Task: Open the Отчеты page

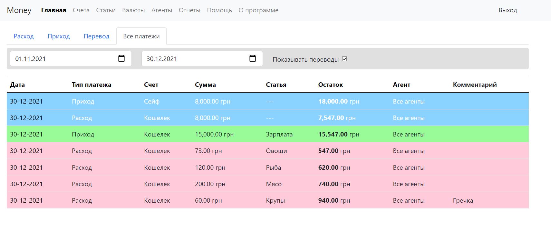Action: (189, 10)
